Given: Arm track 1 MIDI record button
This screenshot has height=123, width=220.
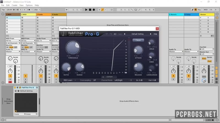Looking at the screenshot, I should point(10,82).
